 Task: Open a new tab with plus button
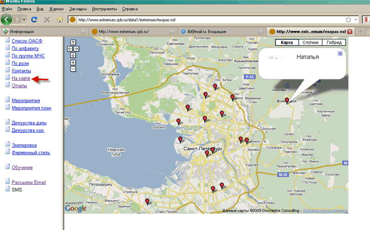coord(361,31)
